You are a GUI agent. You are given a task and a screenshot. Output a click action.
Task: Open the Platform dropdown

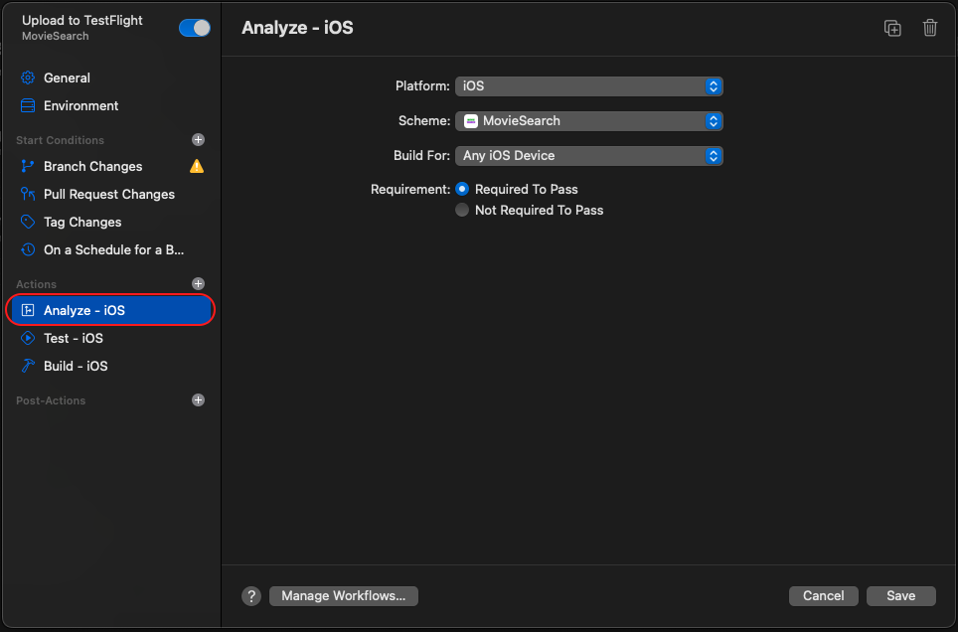click(x=589, y=86)
